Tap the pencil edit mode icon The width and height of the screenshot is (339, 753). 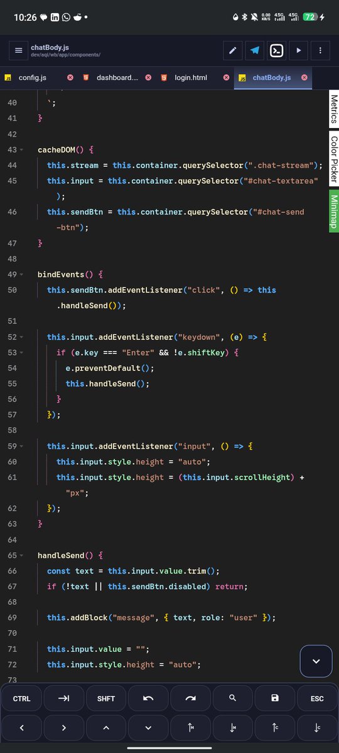point(233,50)
